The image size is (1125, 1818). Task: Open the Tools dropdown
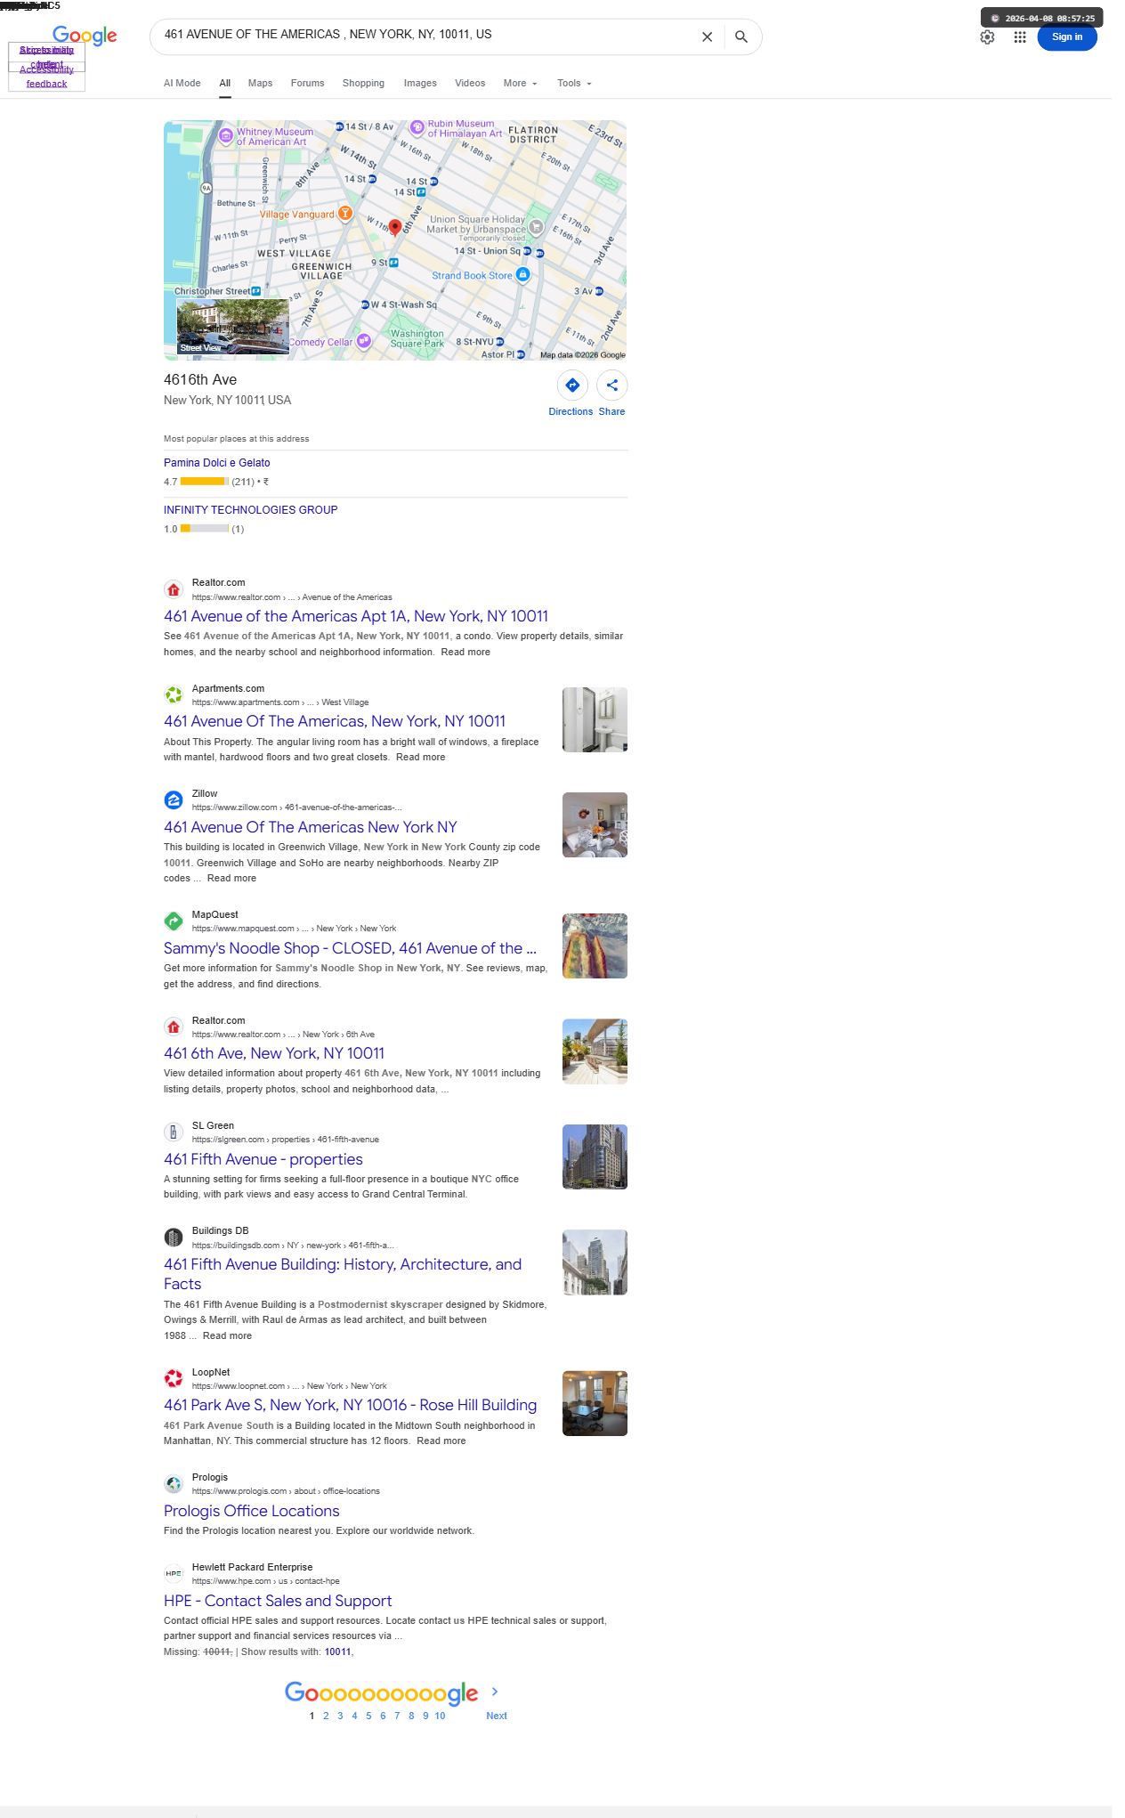(x=574, y=84)
